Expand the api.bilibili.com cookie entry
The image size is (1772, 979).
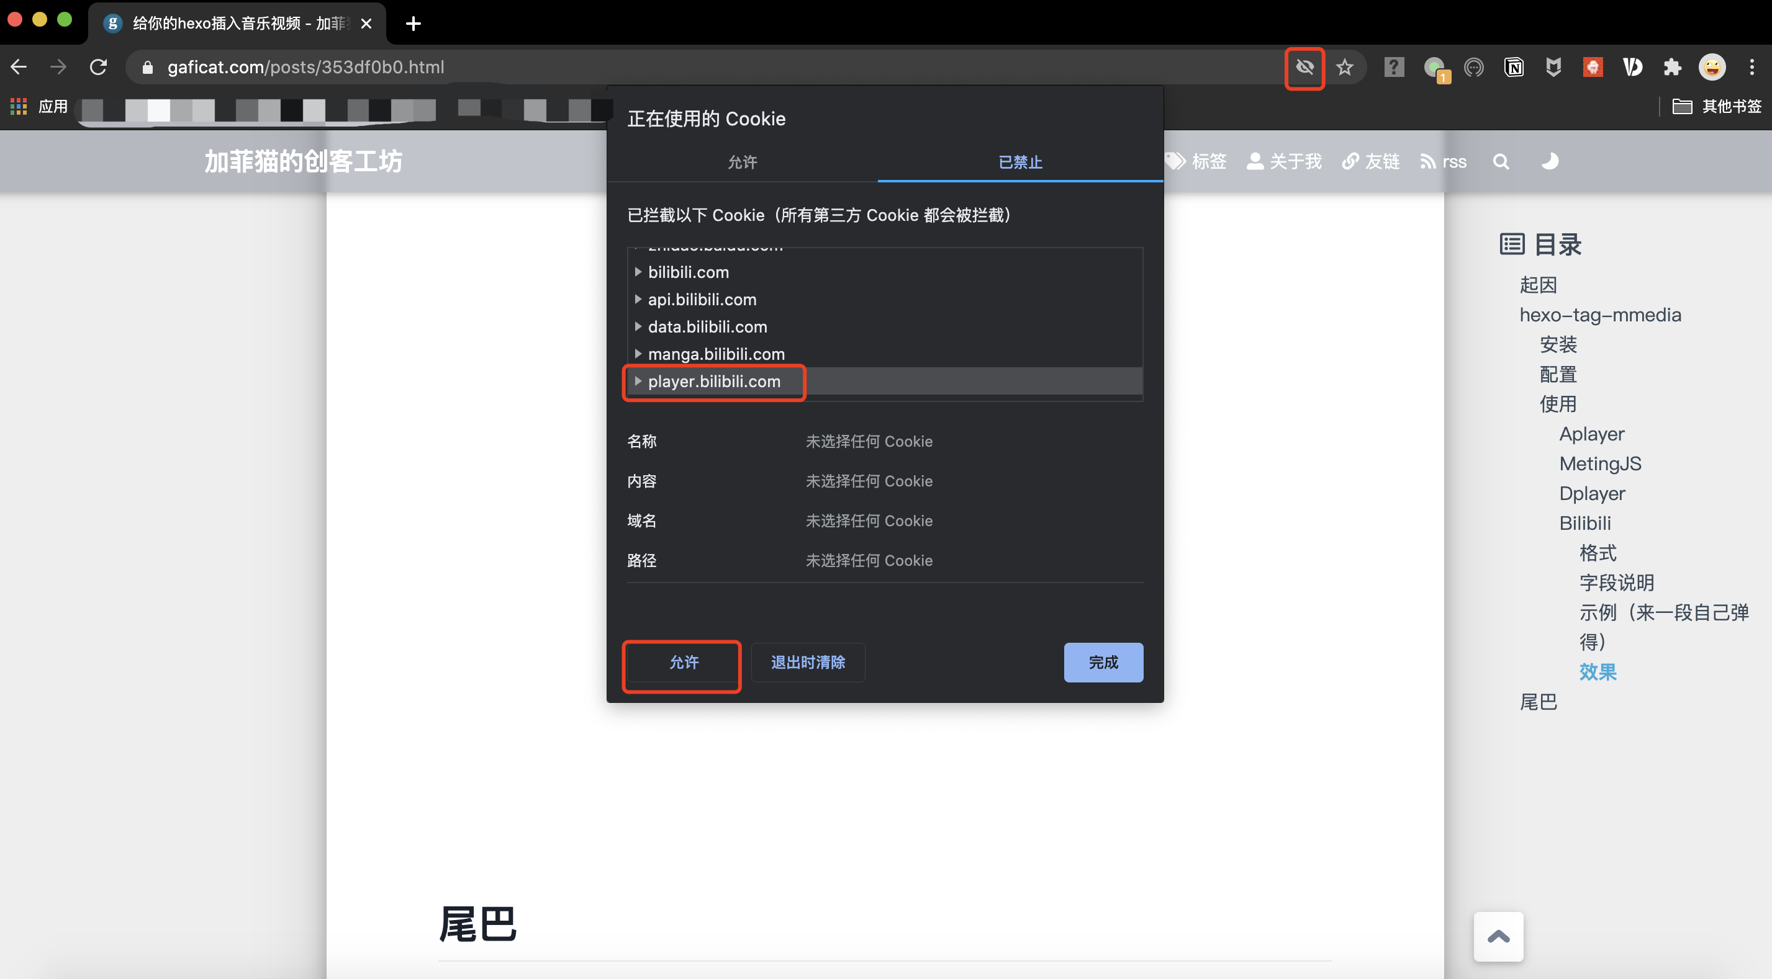click(x=638, y=299)
